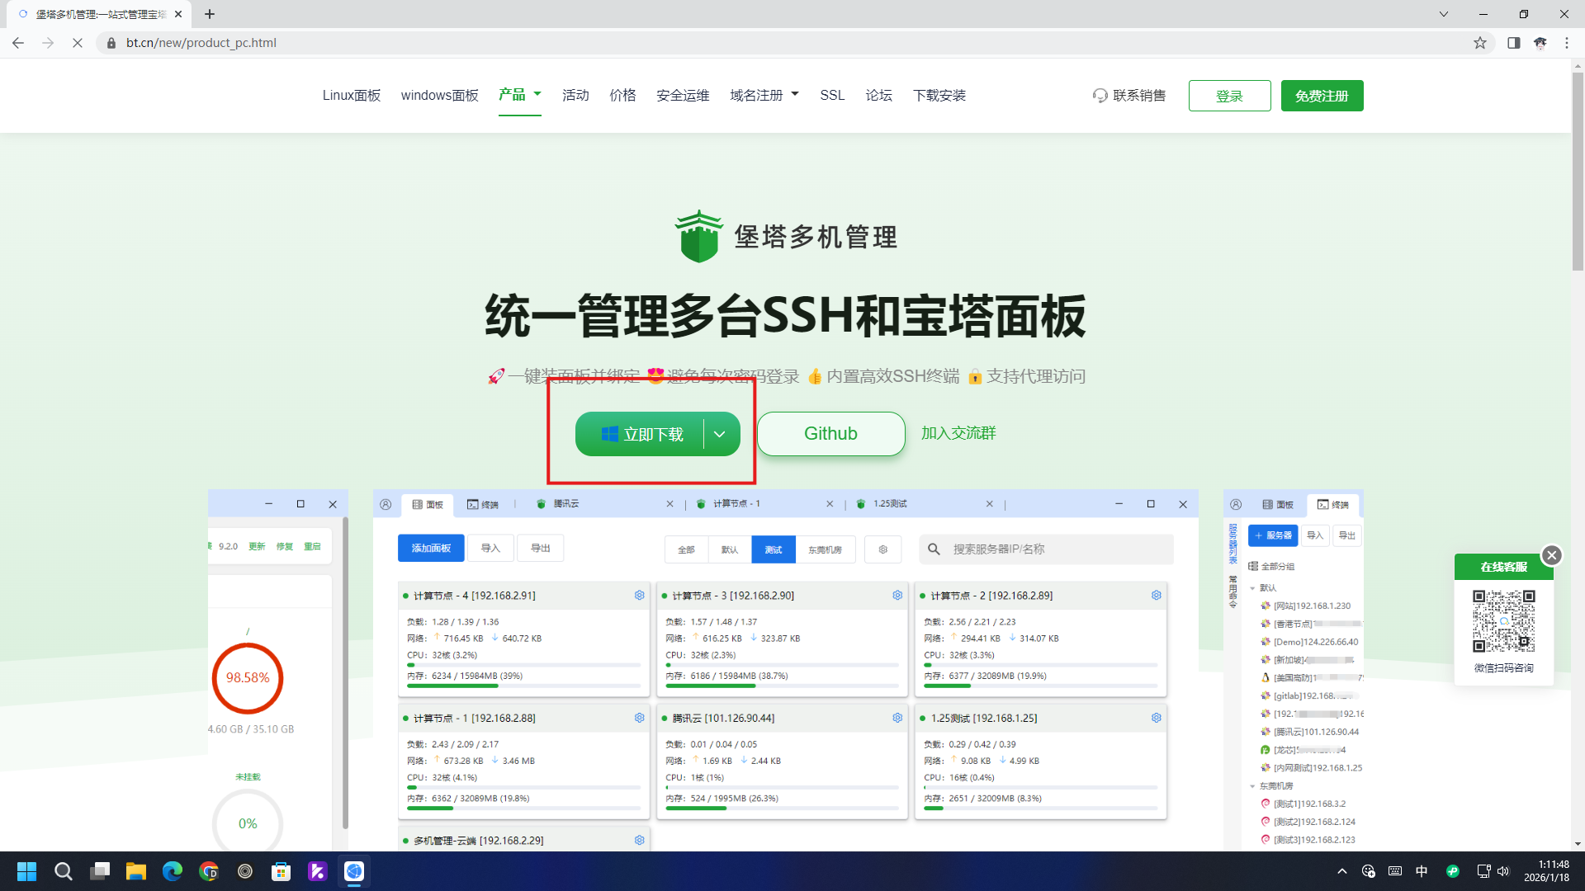The width and height of the screenshot is (1585, 891).
Task: Click the 联系销售 headset icon
Action: (1100, 96)
